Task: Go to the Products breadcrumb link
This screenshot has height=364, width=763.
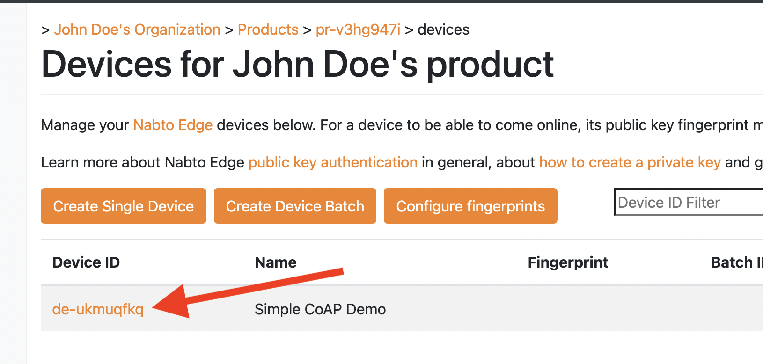Action: 268,29
